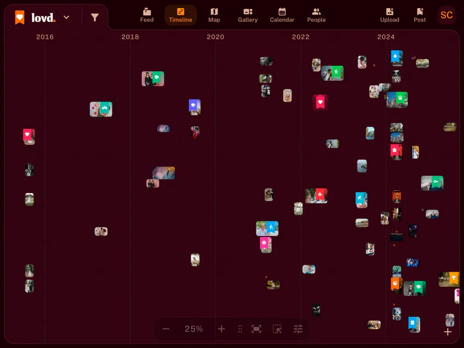This screenshot has width=464, height=348.
Task: Open the orange trophy milestone memory
Action: click(449, 279)
